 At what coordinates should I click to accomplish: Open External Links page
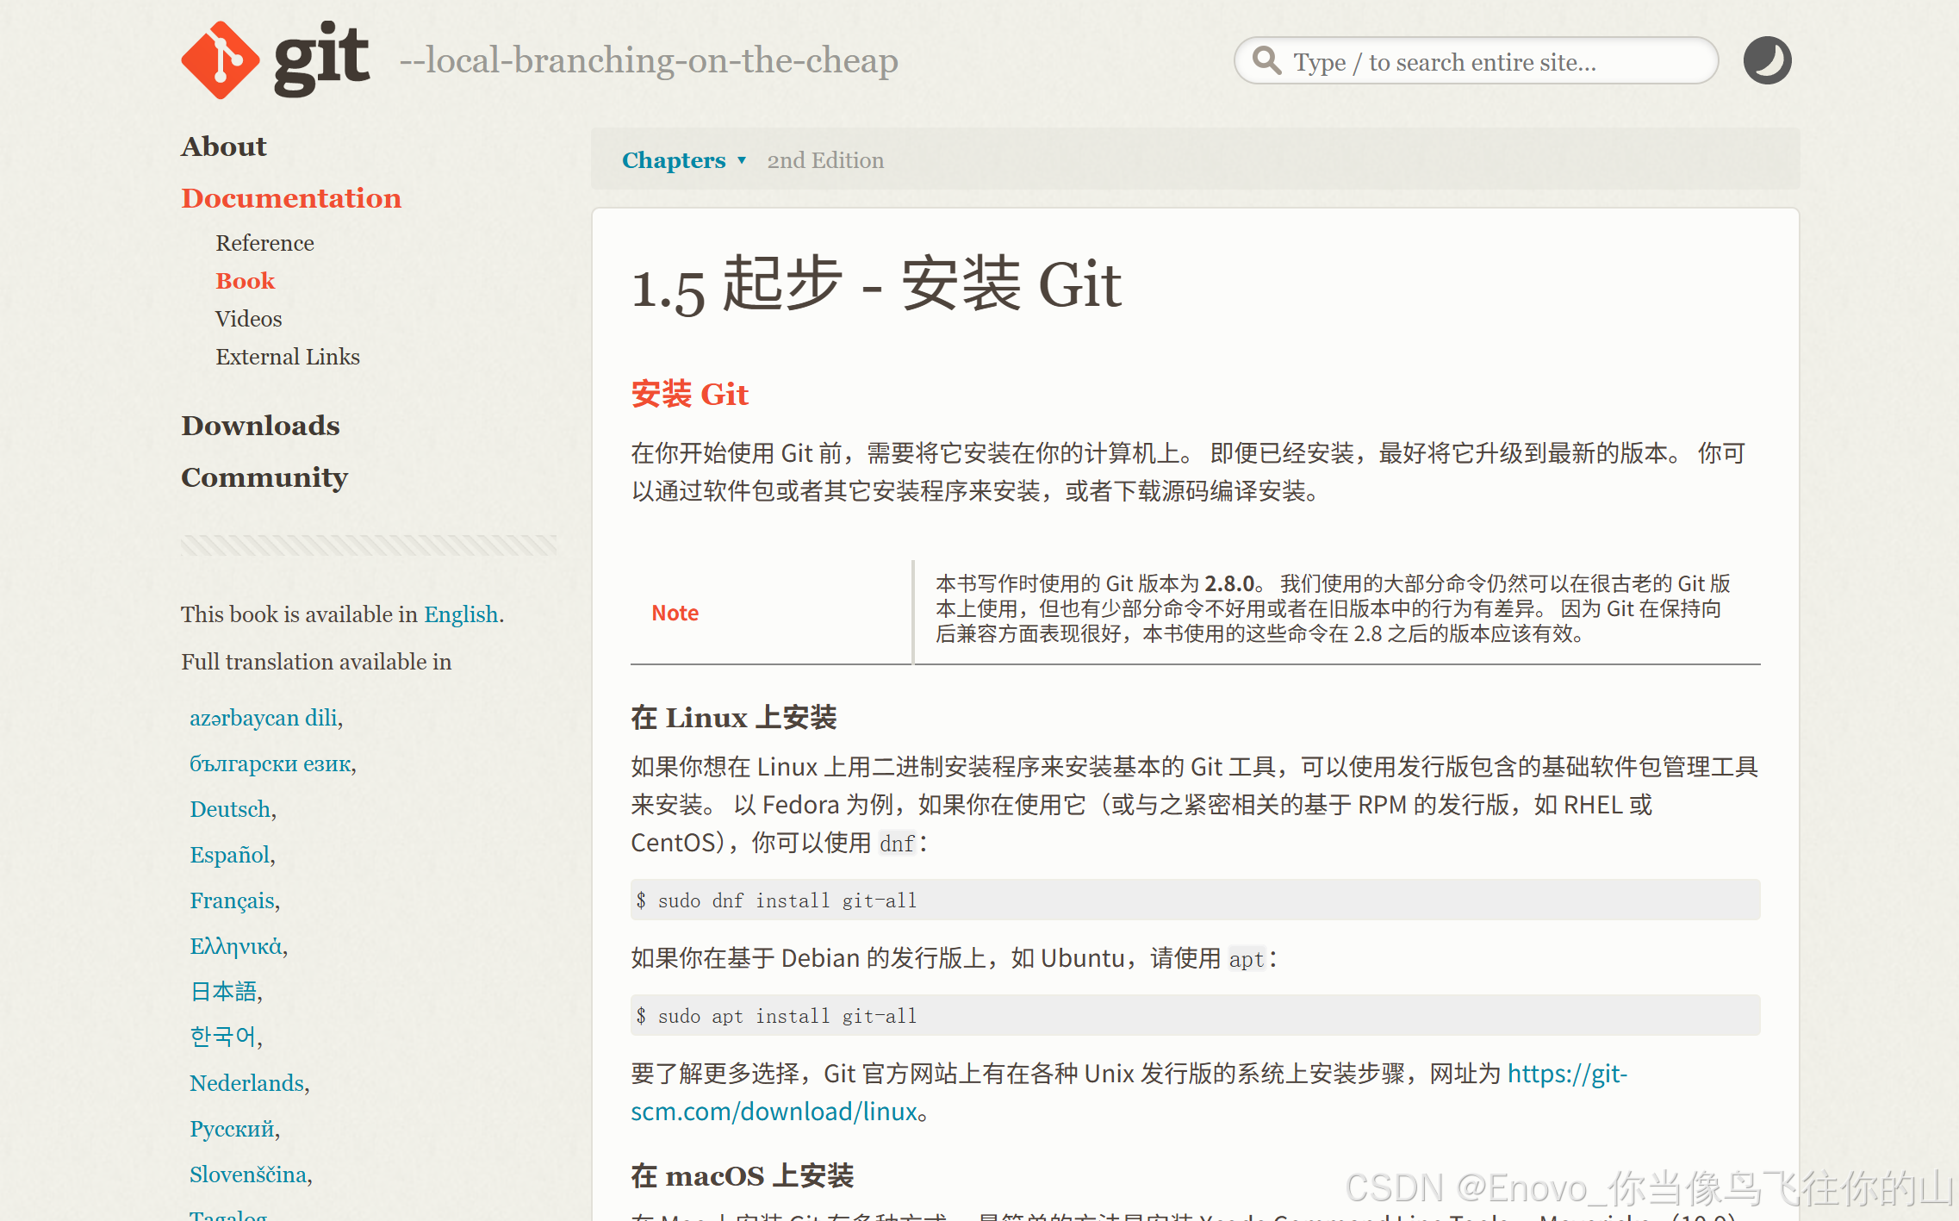coord(288,357)
